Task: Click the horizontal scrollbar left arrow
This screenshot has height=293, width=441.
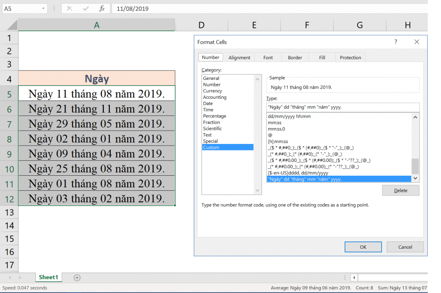Action: pos(354,278)
